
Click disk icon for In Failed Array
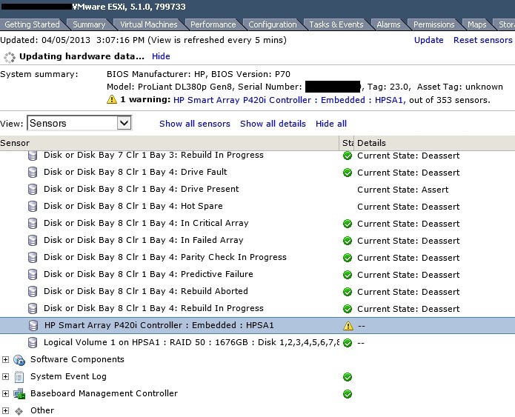coord(33,241)
